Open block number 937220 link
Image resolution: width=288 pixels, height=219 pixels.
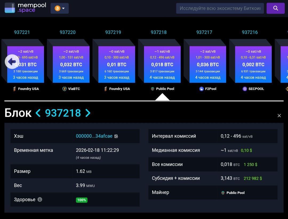(x=67, y=32)
